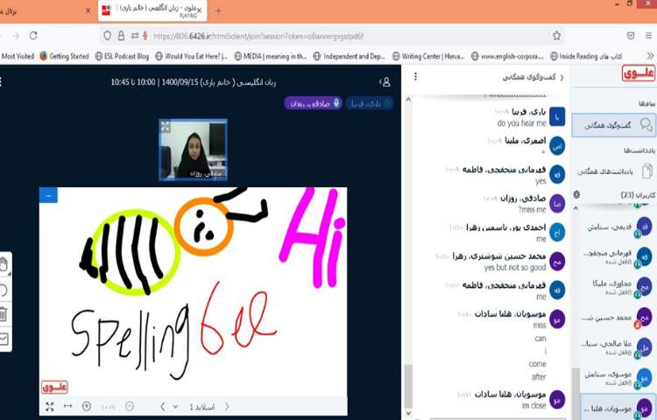This screenshot has width=657, height=420.
Task: Open the Most Visited bookmarks folder
Action: click(17, 56)
